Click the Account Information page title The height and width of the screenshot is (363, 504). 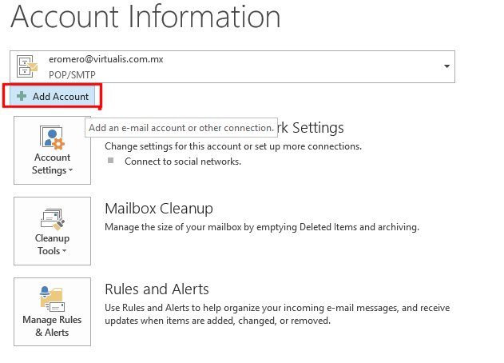(x=145, y=18)
